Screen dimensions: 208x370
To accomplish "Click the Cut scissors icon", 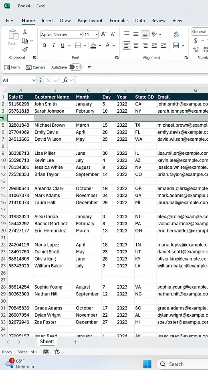I will [x=25, y=32].
